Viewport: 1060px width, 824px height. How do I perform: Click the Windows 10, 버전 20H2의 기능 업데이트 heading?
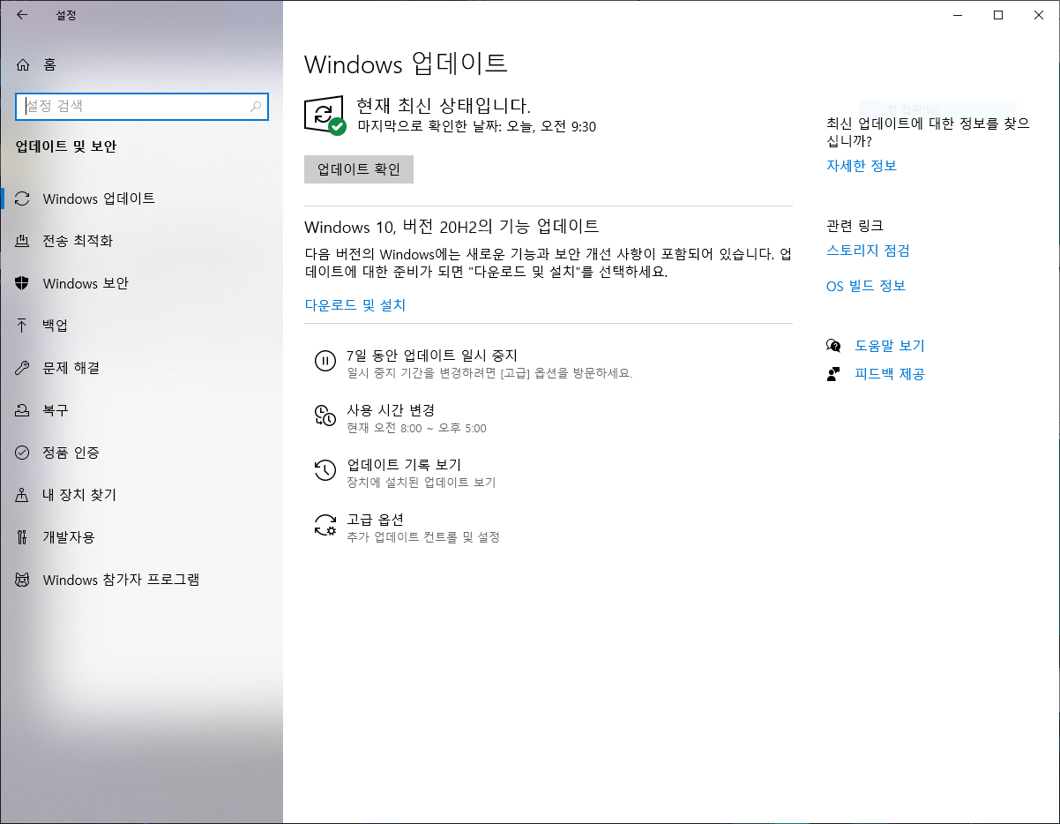[x=452, y=226]
